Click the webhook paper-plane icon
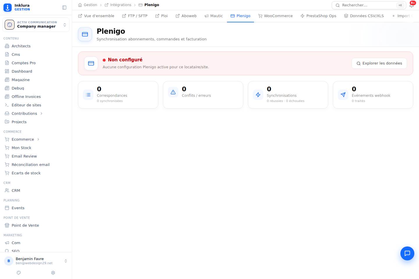Screen dimensions: 419x279 point(343,95)
